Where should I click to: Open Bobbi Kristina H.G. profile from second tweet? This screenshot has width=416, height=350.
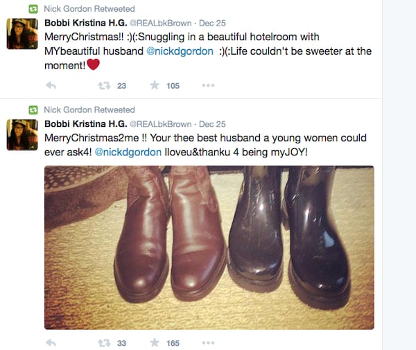coord(85,124)
